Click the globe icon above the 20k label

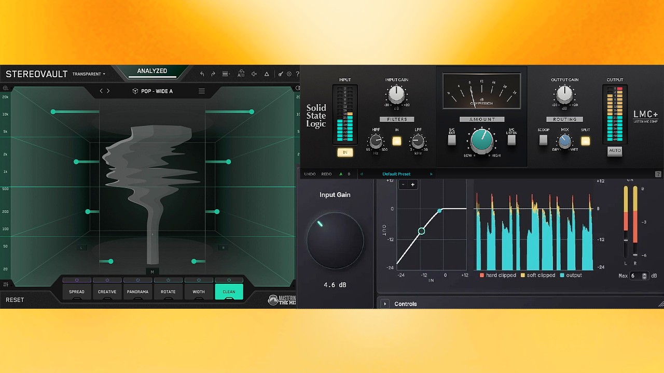tap(5, 88)
